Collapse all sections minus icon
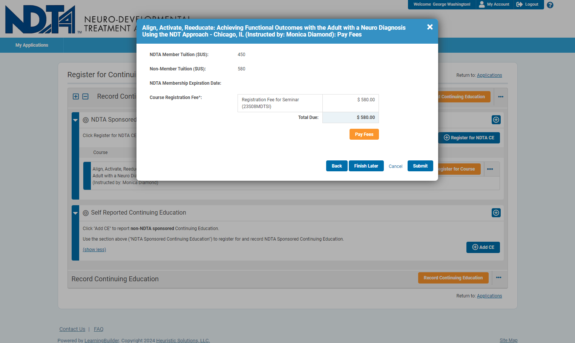Viewport: 575px width, 343px height. tap(86, 96)
